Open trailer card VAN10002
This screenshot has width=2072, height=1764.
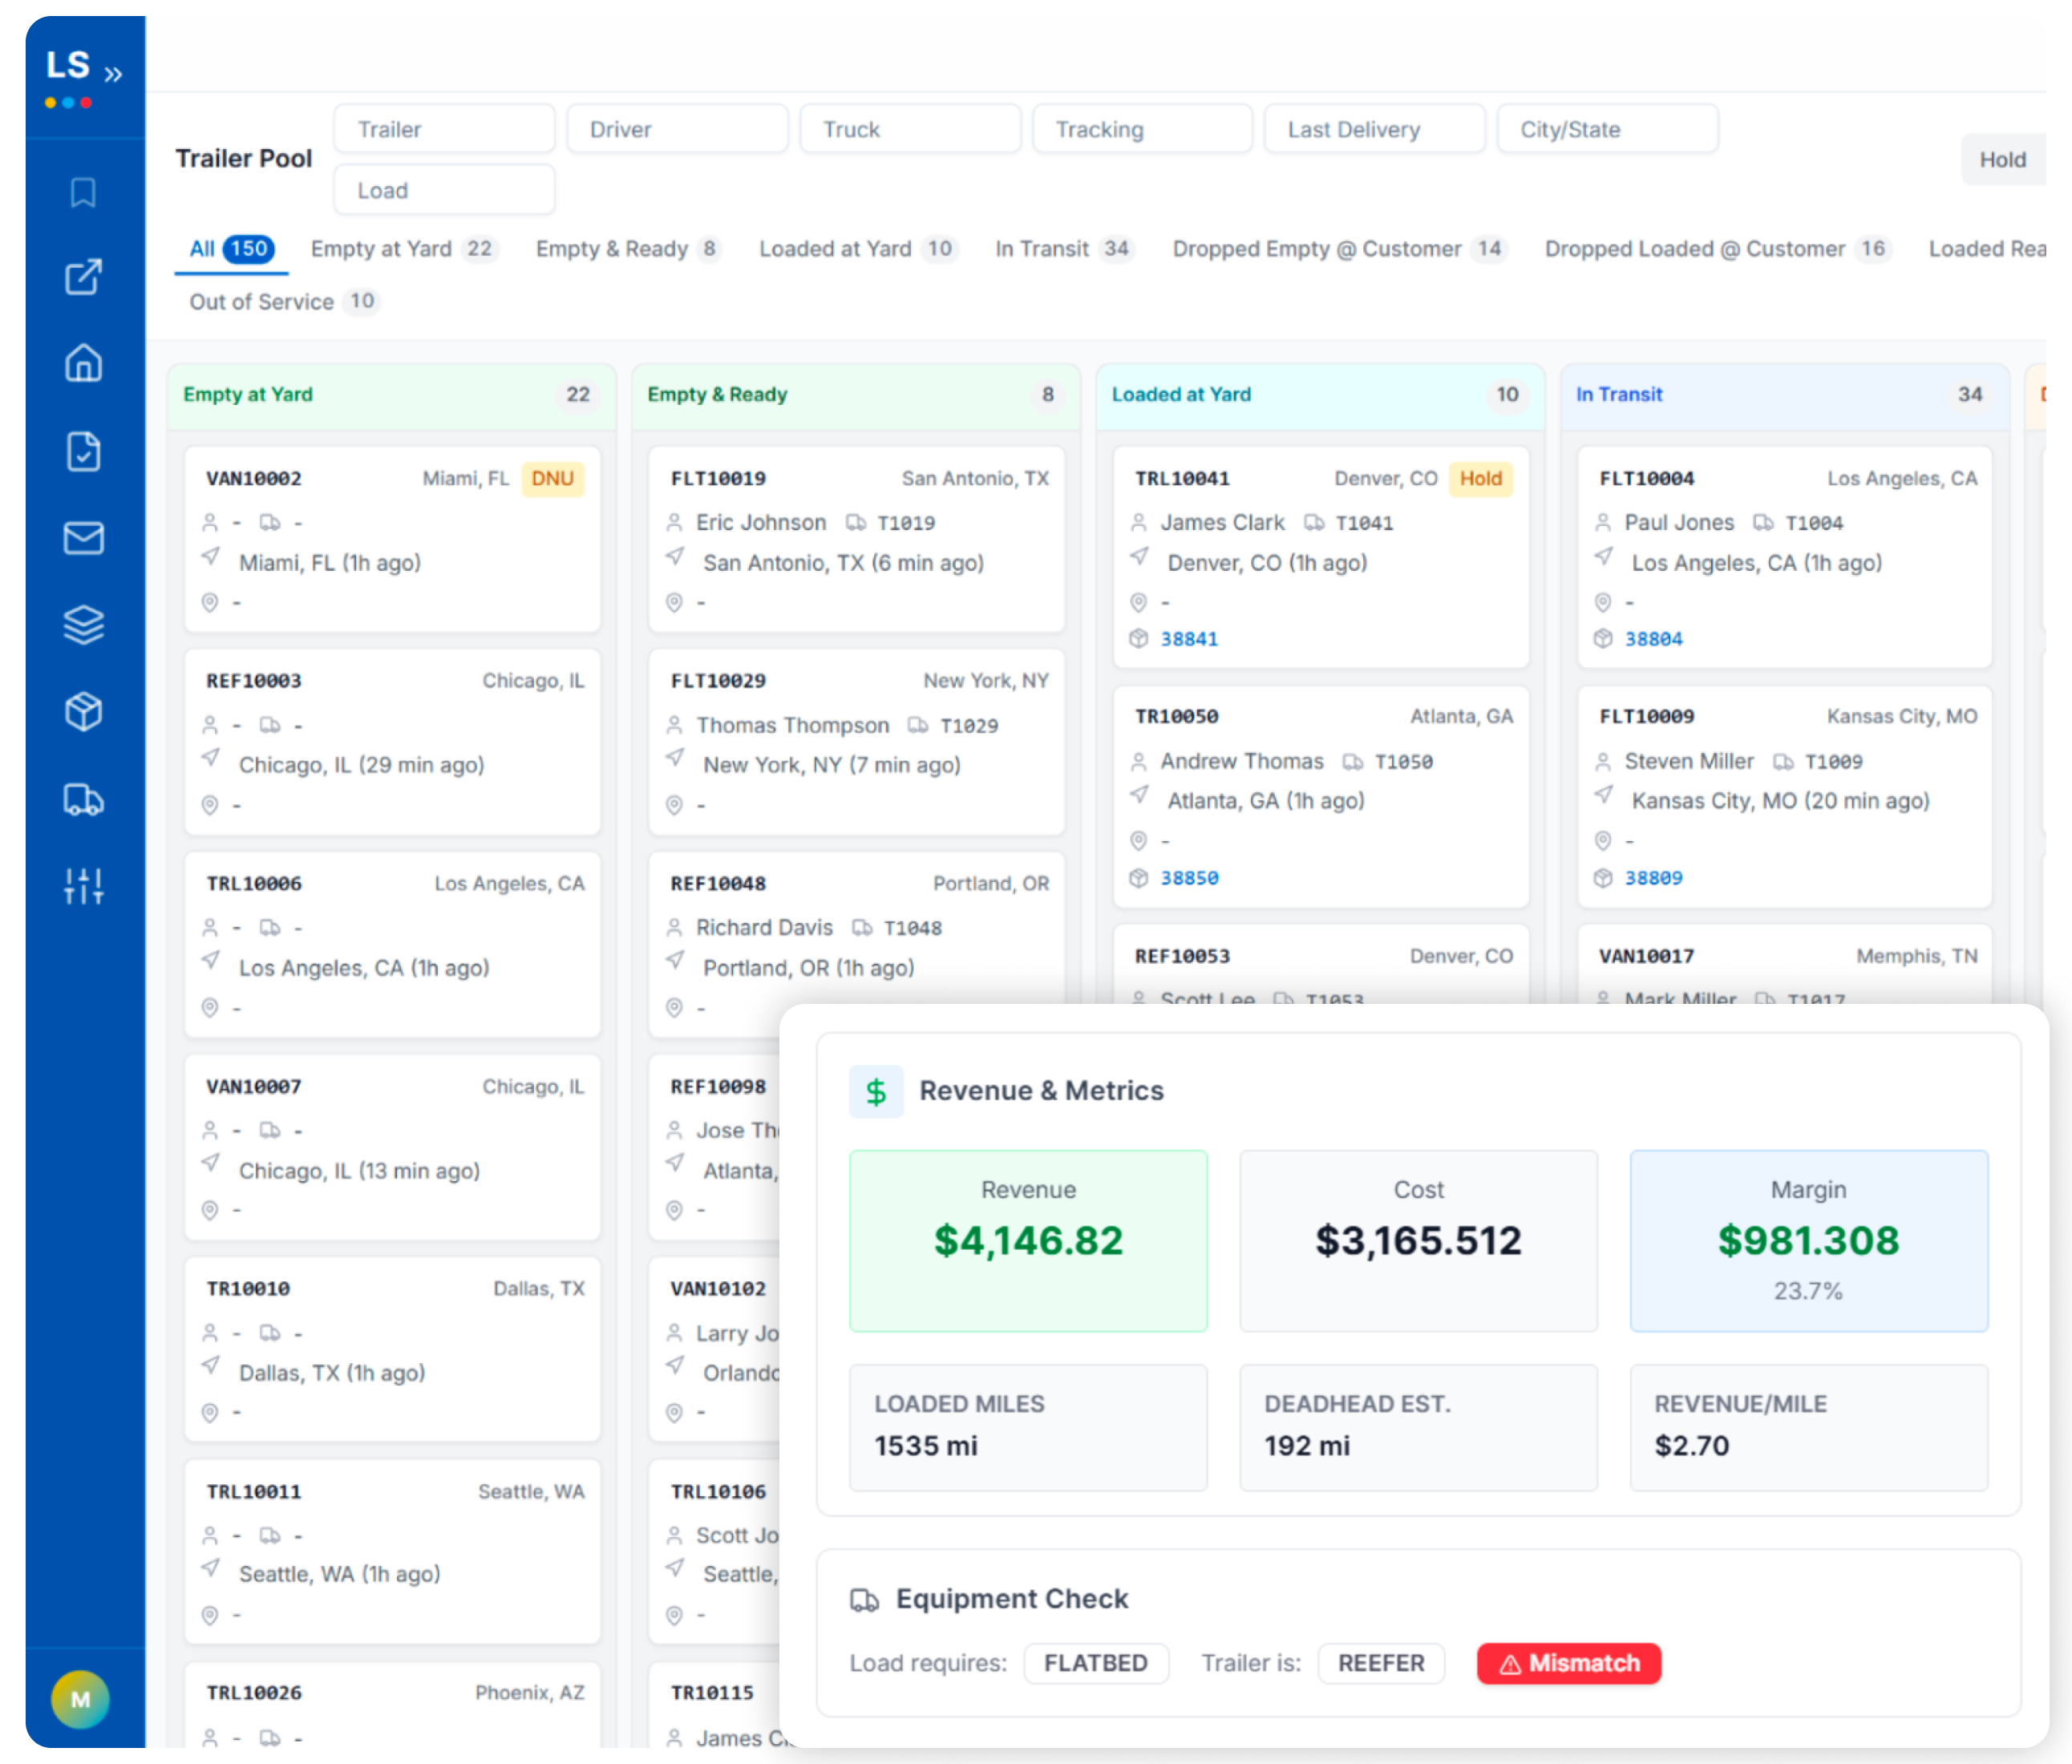[x=392, y=539]
